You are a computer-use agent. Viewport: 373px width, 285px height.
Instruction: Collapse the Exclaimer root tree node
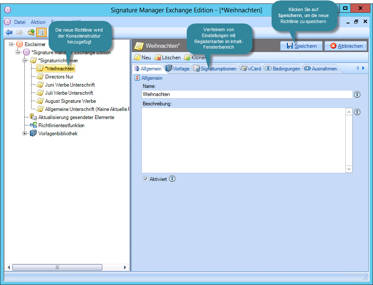point(11,44)
